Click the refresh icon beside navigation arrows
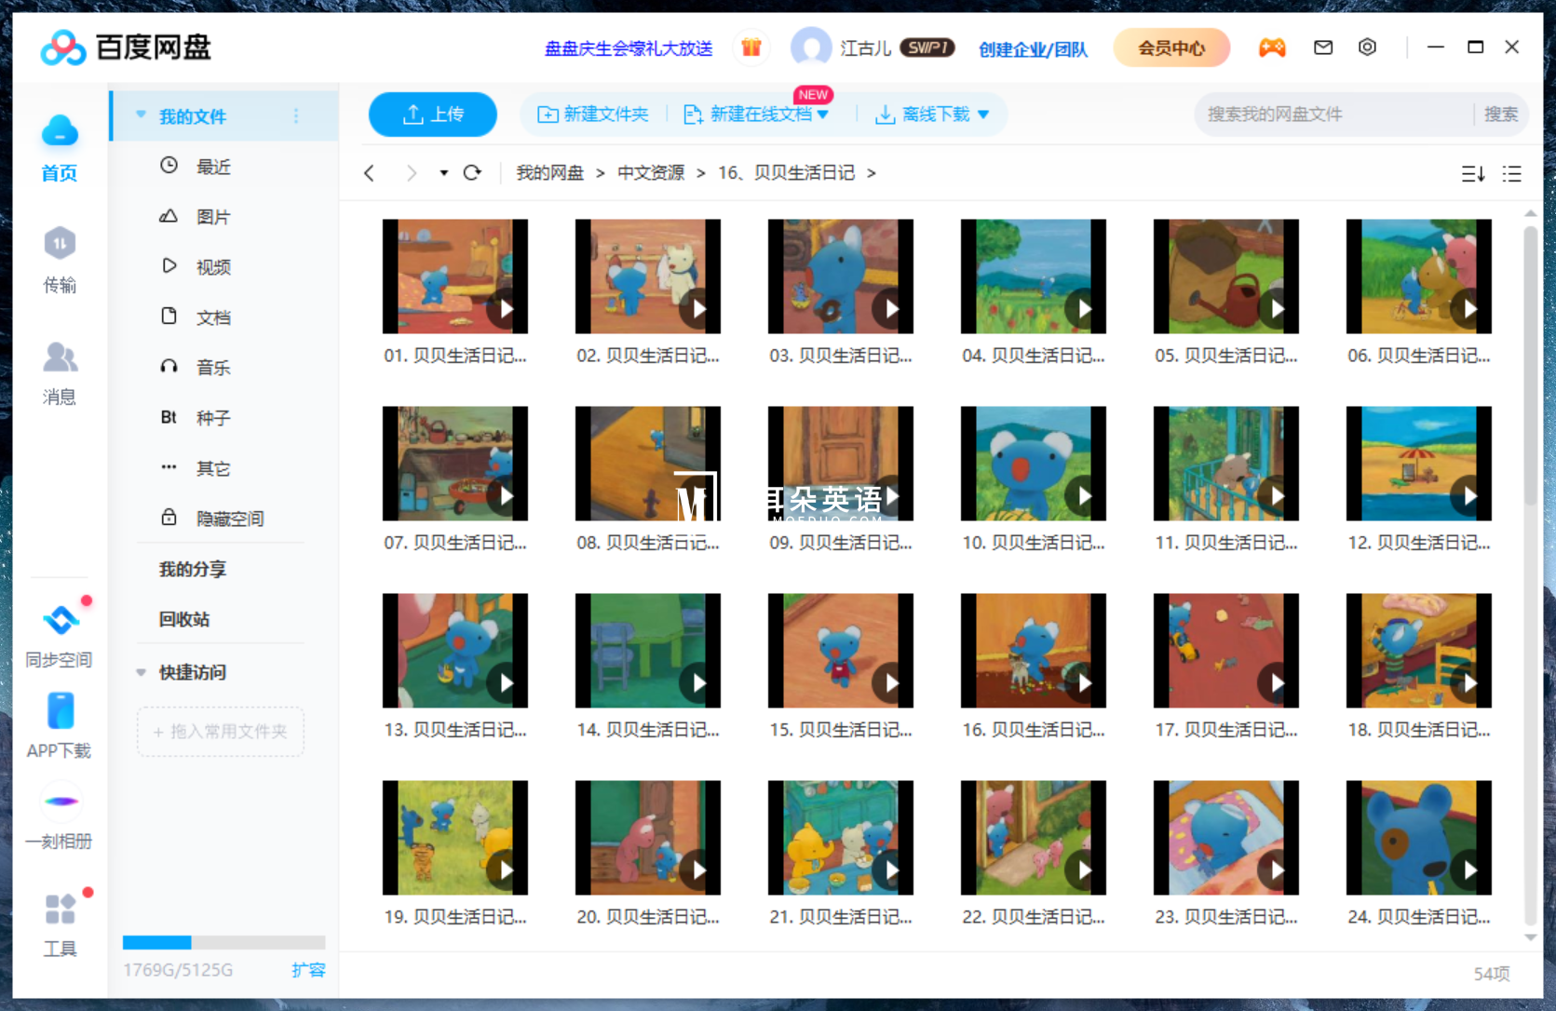Image resolution: width=1556 pixels, height=1011 pixels. pyautogui.click(x=472, y=173)
